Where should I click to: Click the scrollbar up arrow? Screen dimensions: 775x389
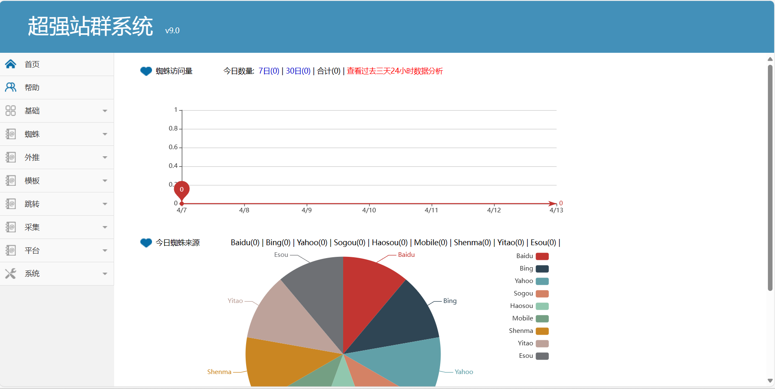(x=770, y=59)
